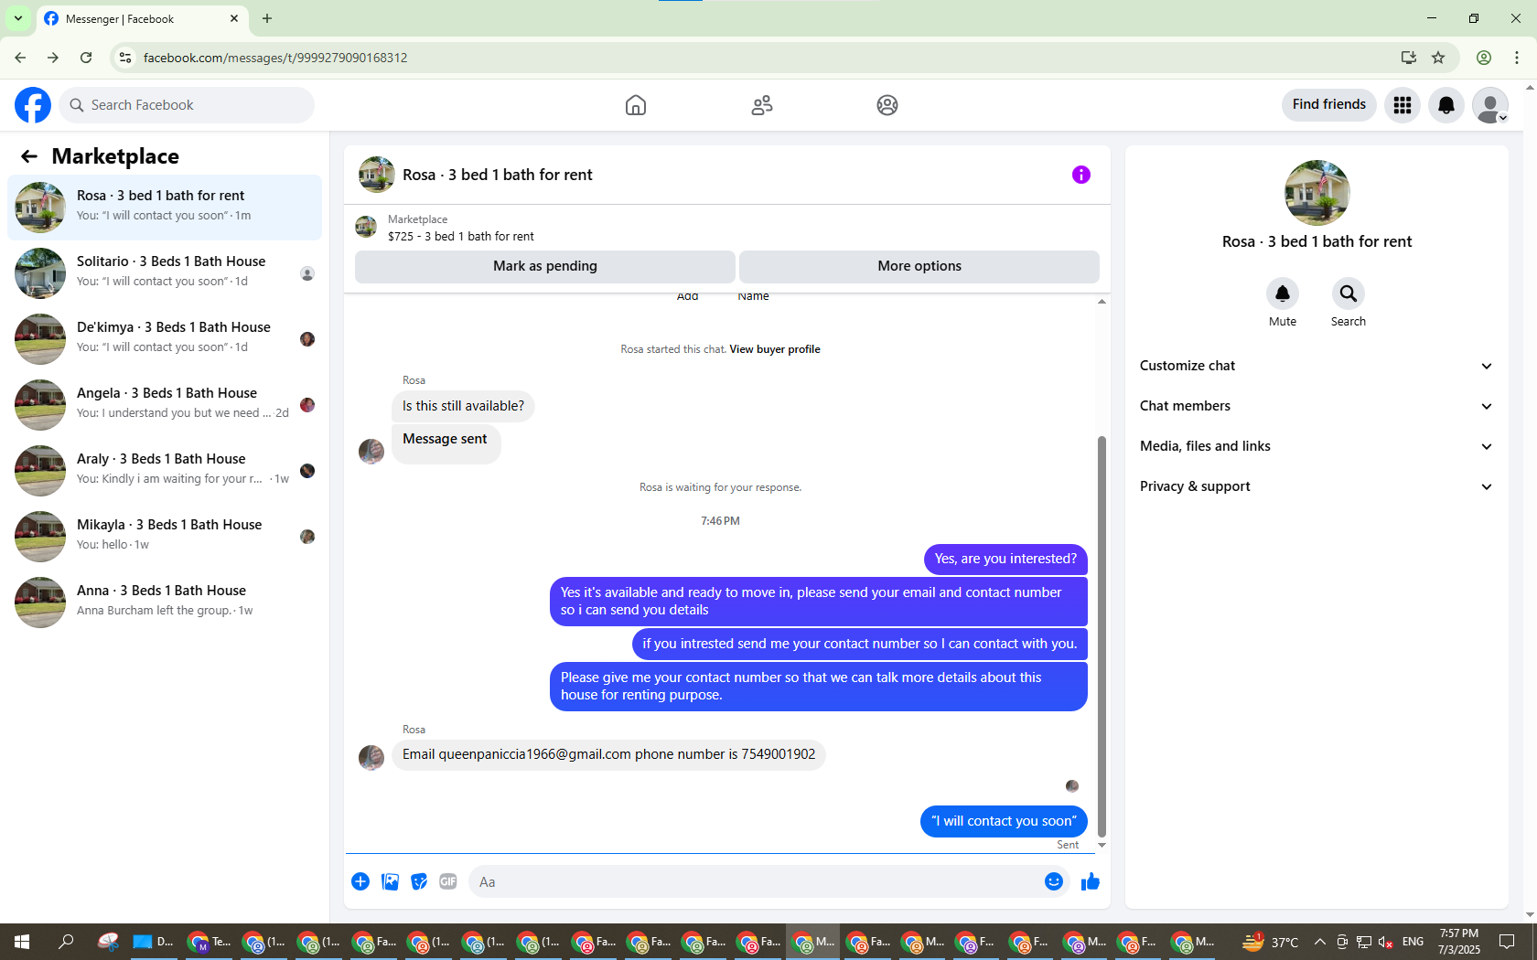Choose a GIF icon in composer
This screenshot has width=1537, height=960.
(448, 881)
